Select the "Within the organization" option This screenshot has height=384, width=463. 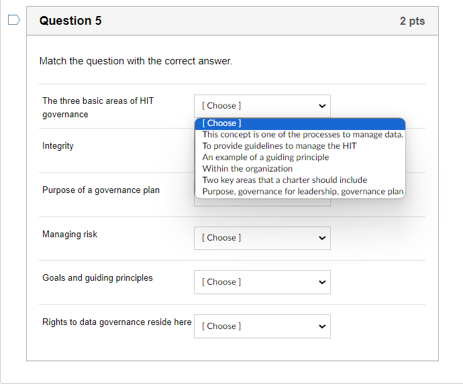[x=248, y=169]
